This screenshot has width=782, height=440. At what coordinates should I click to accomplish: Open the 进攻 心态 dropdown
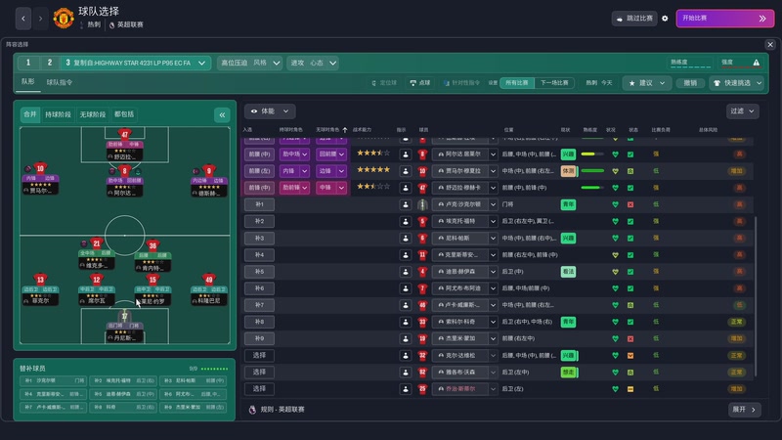tap(313, 63)
